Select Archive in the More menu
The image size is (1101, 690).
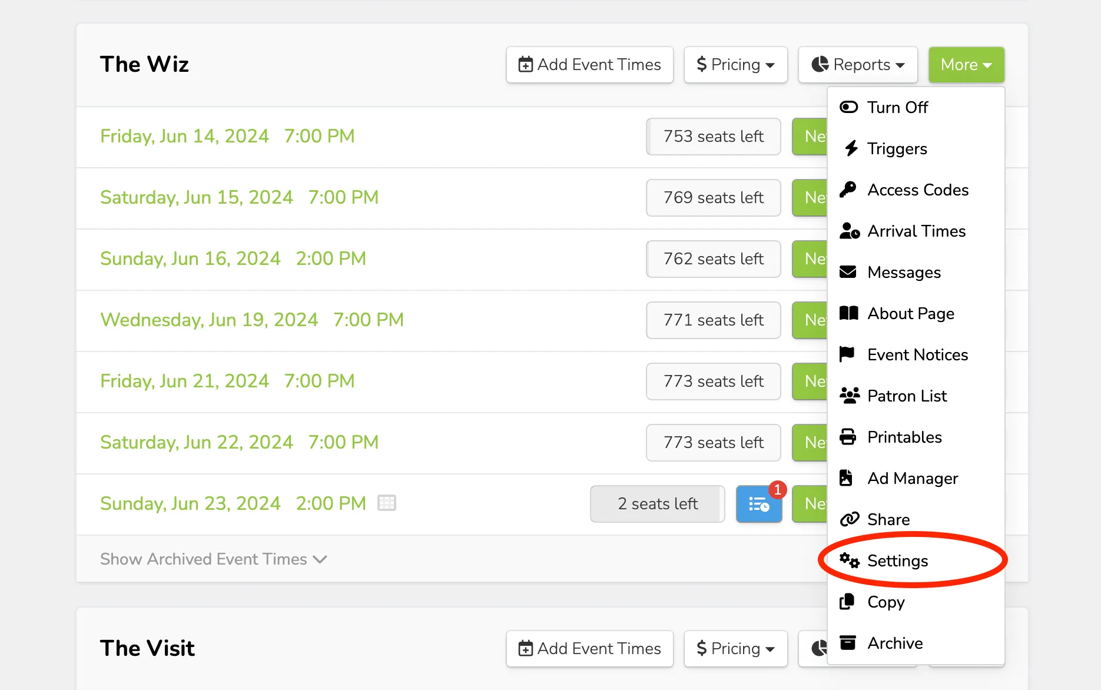[916, 643]
